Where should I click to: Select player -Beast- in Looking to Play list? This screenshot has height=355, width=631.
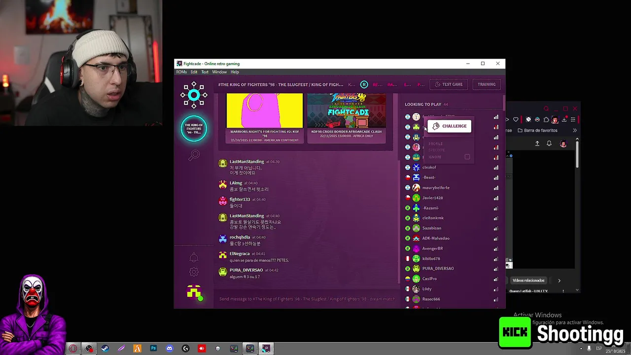[x=428, y=177]
